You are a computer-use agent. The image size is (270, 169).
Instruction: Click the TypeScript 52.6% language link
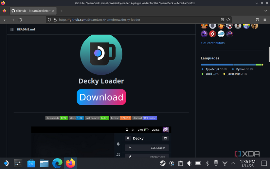(214, 69)
